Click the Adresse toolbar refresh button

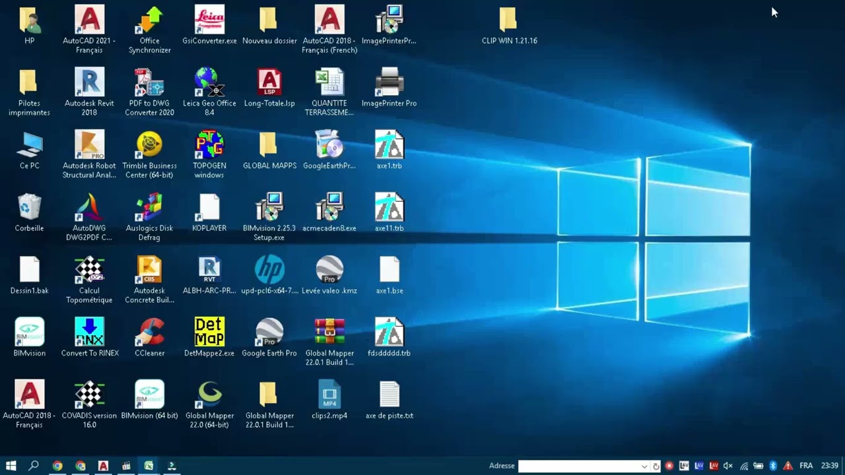click(x=656, y=466)
